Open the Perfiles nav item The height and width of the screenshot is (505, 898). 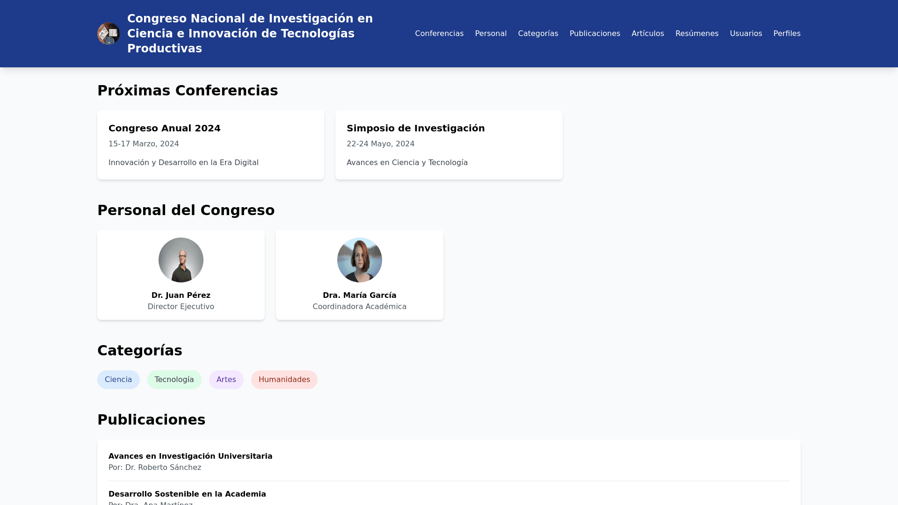point(786,34)
